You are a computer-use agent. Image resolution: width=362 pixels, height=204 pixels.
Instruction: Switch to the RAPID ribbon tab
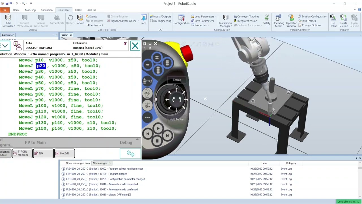[x=78, y=10]
